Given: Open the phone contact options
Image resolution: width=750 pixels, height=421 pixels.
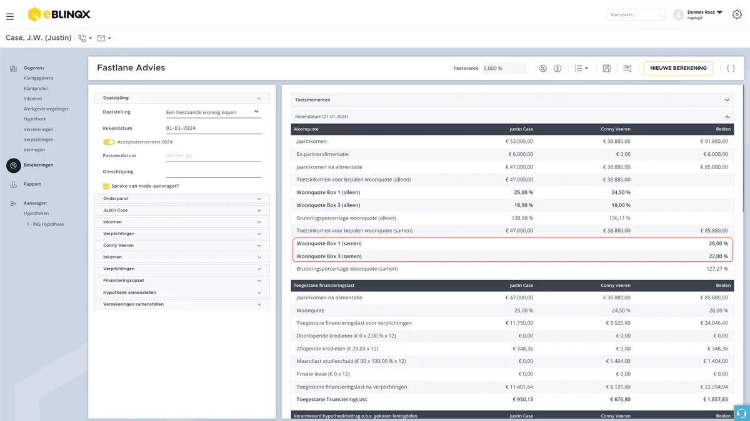Looking at the screenshot, I should coord(85,39).
